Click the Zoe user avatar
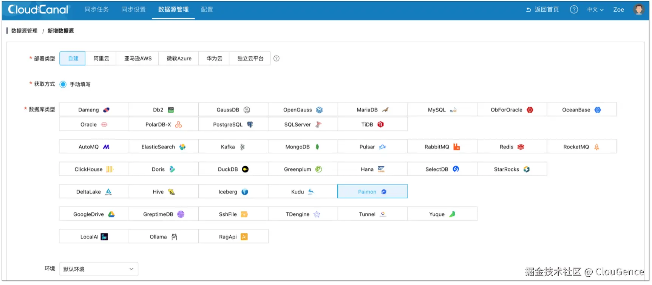 [639, 9]
